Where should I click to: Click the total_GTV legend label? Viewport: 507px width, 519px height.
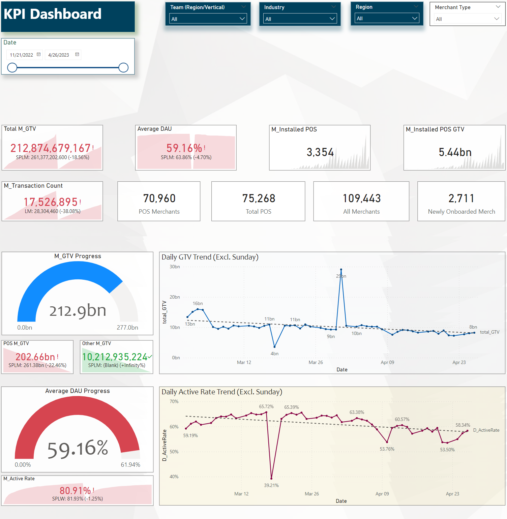click(489, 332)
